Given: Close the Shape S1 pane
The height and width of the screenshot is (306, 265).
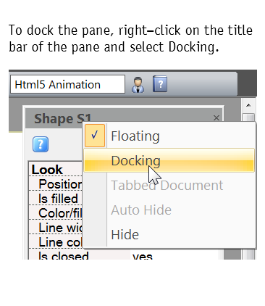Looking at the screenshot, I should pos(216,118).
